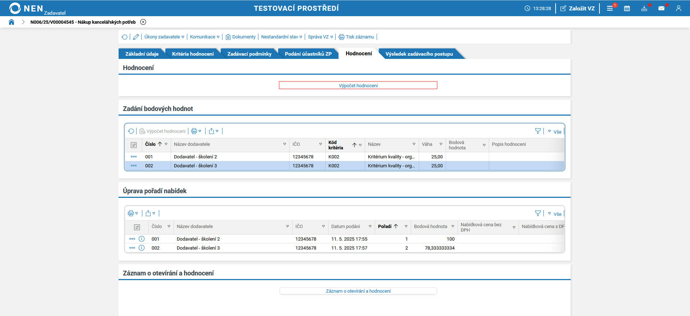Expand the Komunikace menu
The width and height of the screenshot is (690, 316).
point(204,37)
